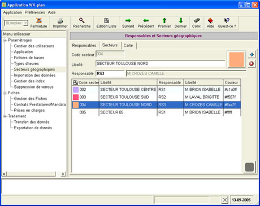Click right arrow of menu panel scrollbar
Image resolution: width=260 pixels, height=206 pixels.
tap(63, 174)
